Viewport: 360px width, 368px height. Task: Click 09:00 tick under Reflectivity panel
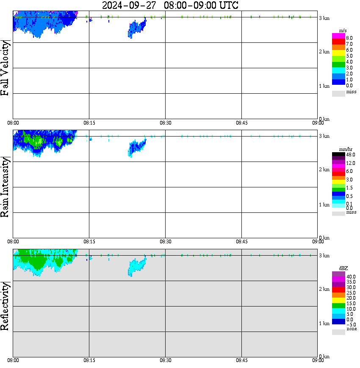318,360
